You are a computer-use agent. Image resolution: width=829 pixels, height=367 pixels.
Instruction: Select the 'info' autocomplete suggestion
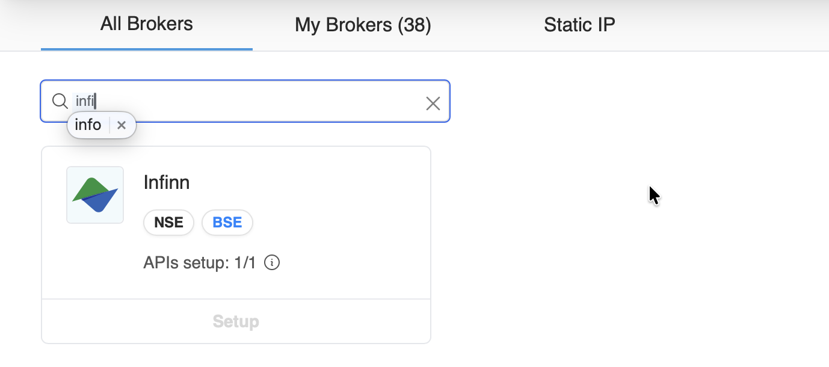pyautogui.click(x=88, y=125)
